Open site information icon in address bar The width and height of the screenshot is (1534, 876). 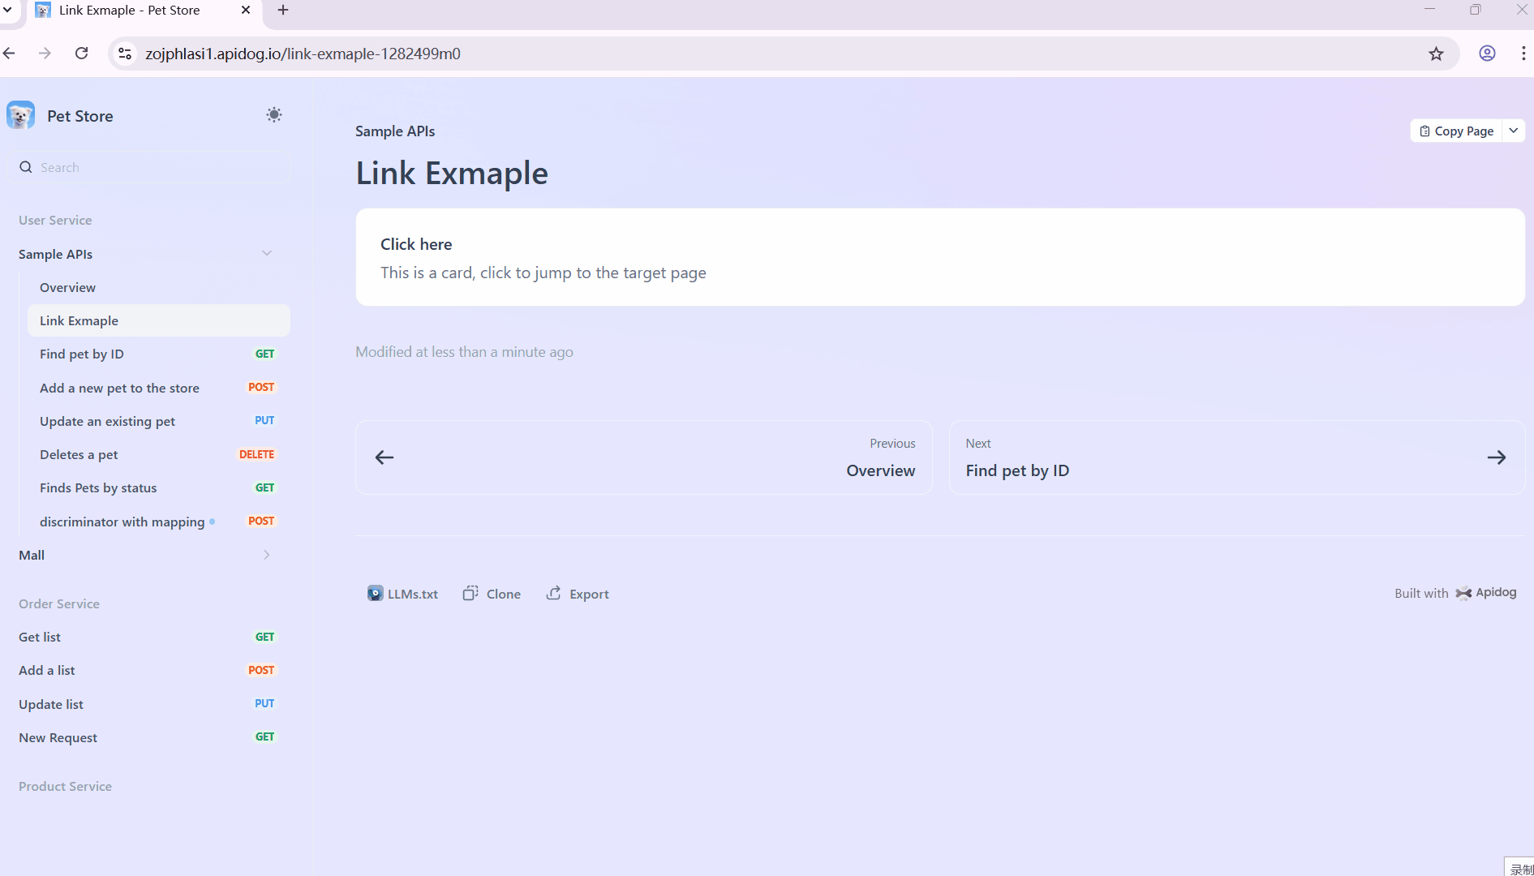point(125,54)
